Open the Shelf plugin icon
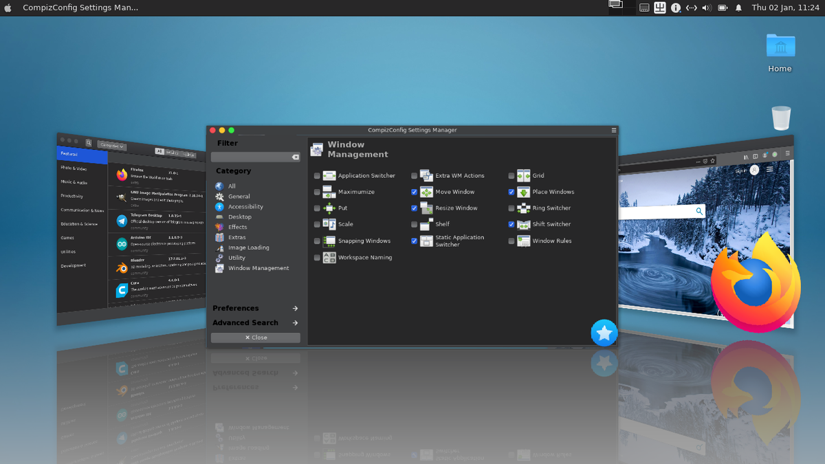Screen dimensions: 825x464 pyautogui.click(x=426, y=224)
